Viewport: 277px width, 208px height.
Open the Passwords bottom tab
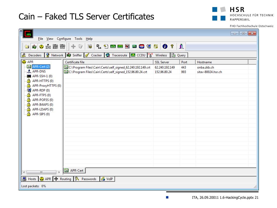click(86, 179)
